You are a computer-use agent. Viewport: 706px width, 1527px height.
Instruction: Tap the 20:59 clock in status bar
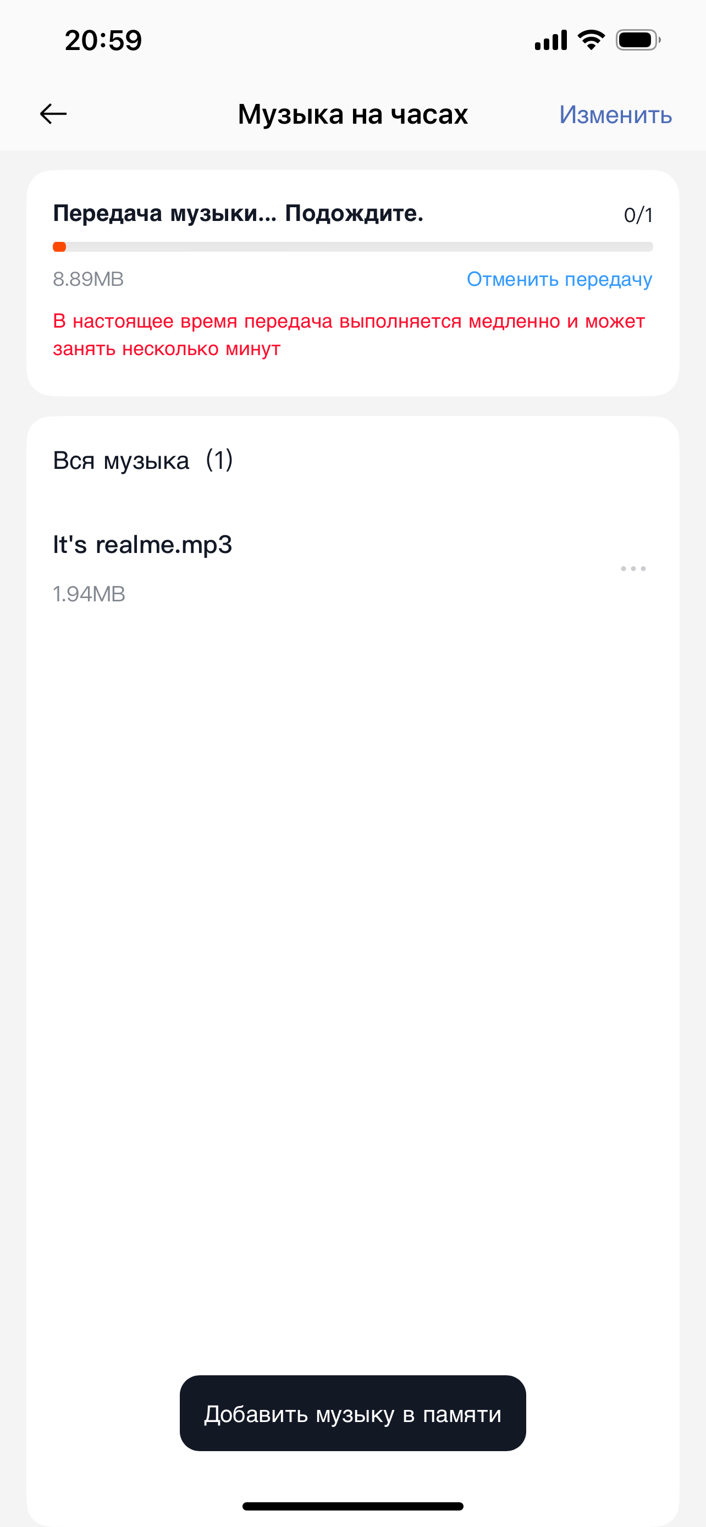103,40
